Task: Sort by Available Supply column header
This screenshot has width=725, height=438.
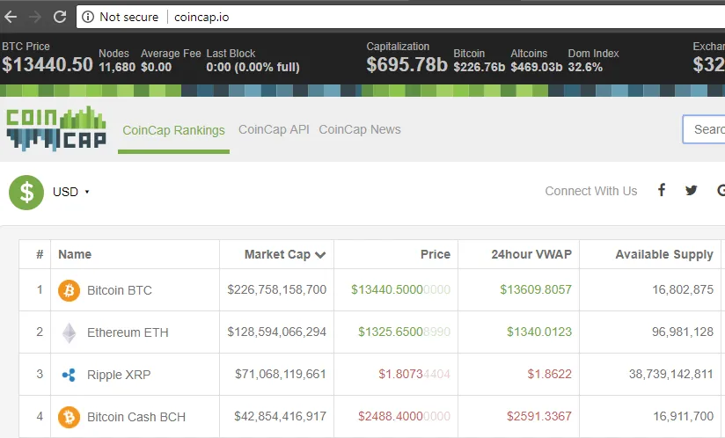Action: coord(664,254)
